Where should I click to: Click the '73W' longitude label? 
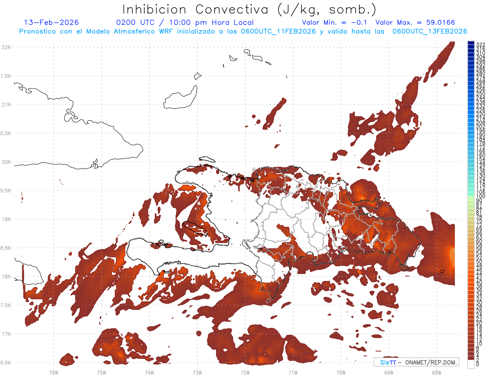click(x=197, y=372)
